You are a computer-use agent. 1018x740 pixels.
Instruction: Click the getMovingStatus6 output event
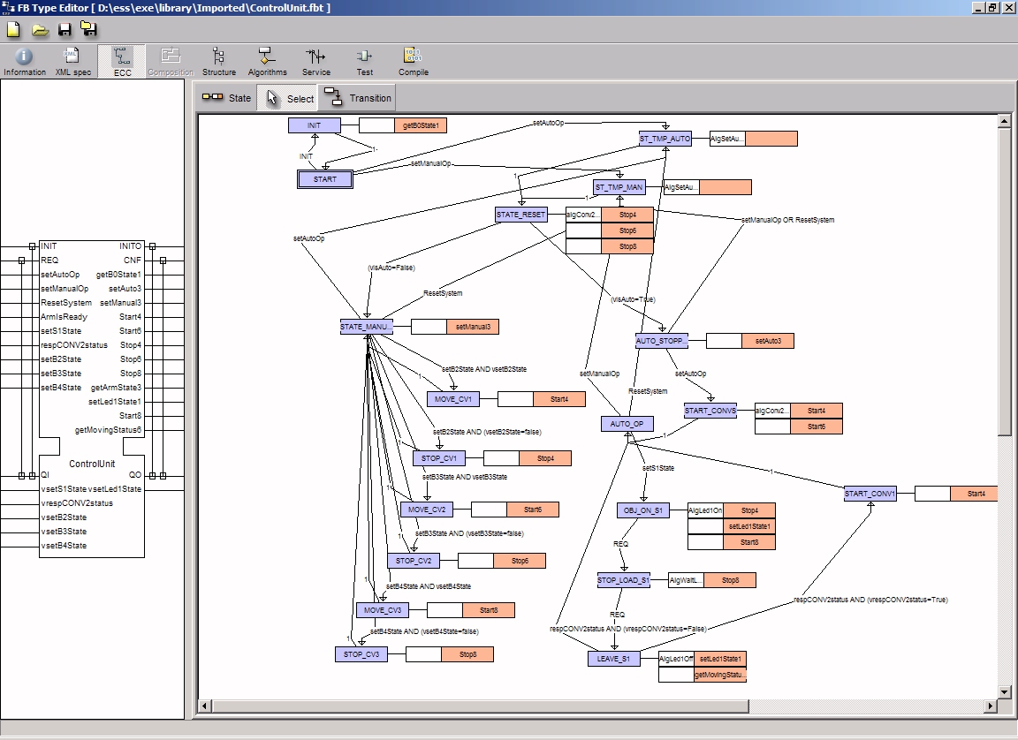coord(108,430)
